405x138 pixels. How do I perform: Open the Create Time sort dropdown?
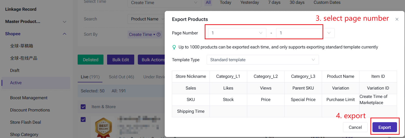tap(142, 34)
